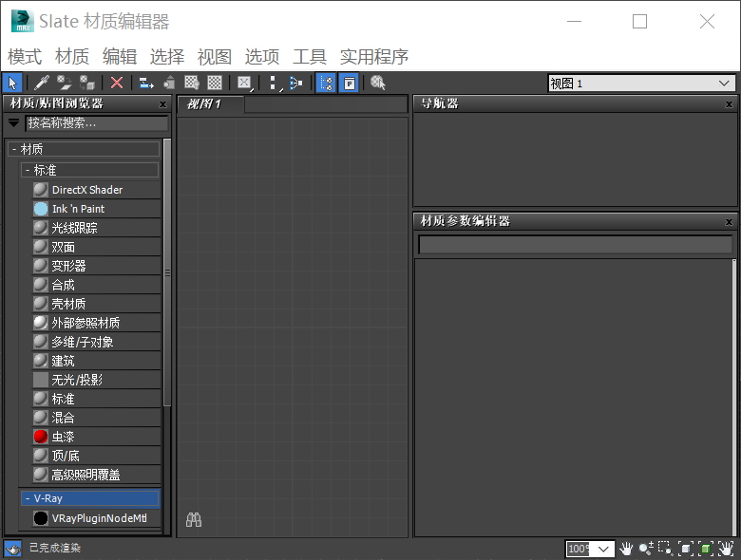Open the 模式 menu
This screenshot has width=741, height=560.
click(x=25, y=57)
